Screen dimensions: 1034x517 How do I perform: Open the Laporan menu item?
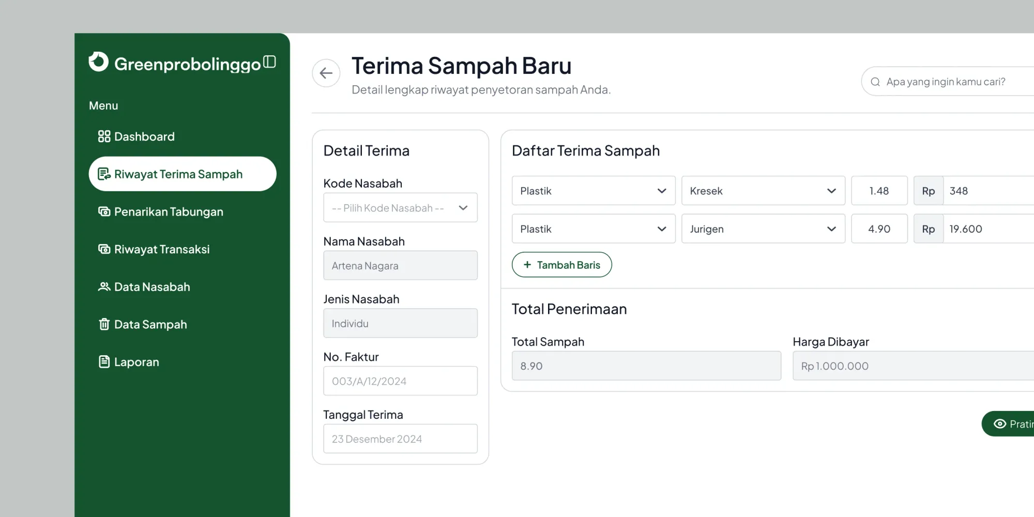[x=183, y=362]
